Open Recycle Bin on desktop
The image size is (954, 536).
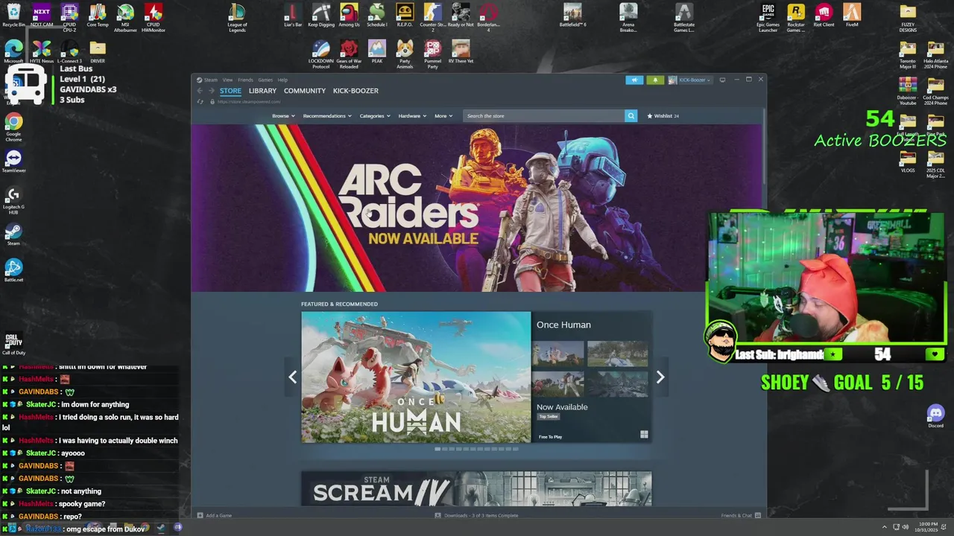tap(13, 16)
